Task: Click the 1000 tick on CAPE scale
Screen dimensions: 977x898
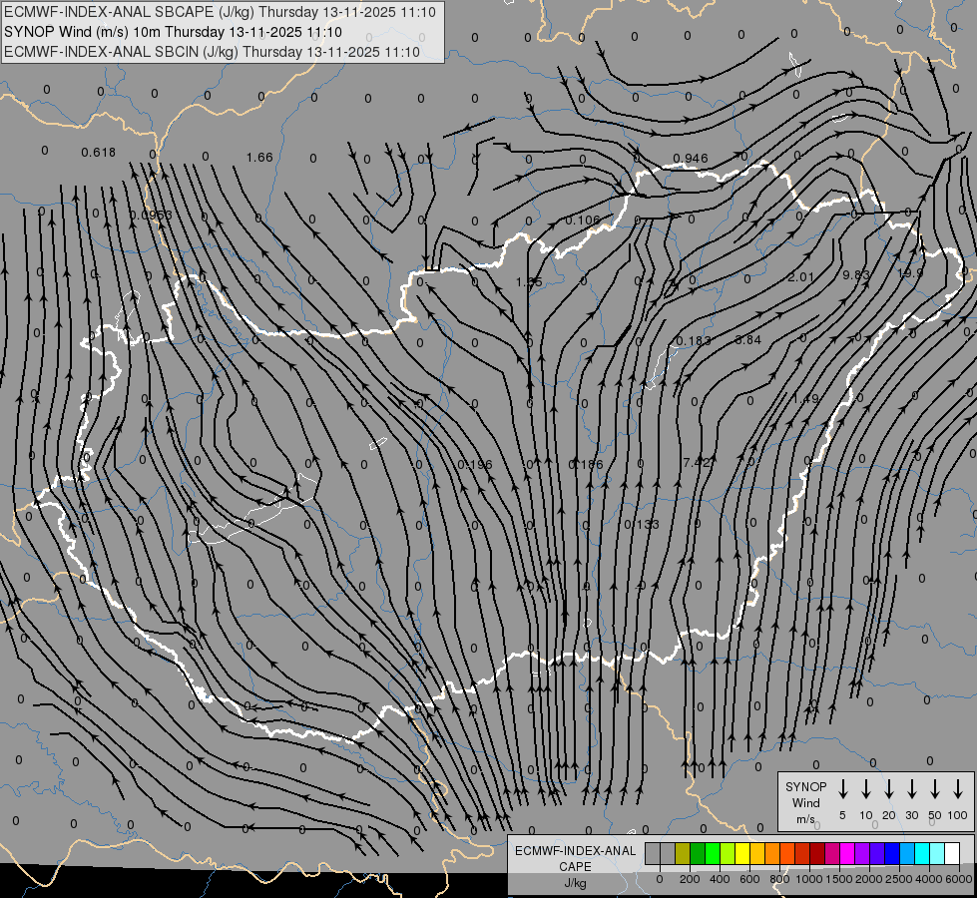Action: (809, 879)
